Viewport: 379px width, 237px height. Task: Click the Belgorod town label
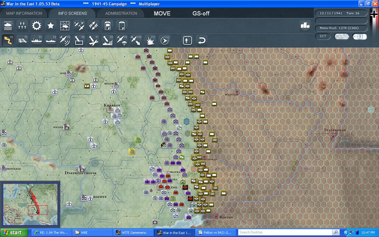pos(109,84)
